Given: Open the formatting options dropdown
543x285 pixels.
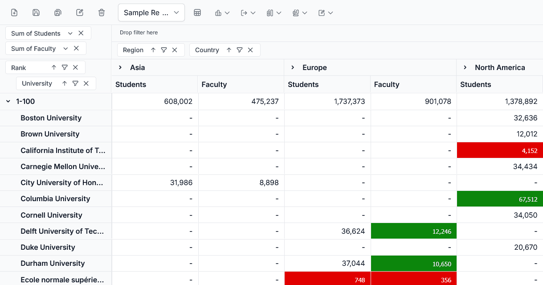Looking at the screenshot, I should tap(326, 12).
